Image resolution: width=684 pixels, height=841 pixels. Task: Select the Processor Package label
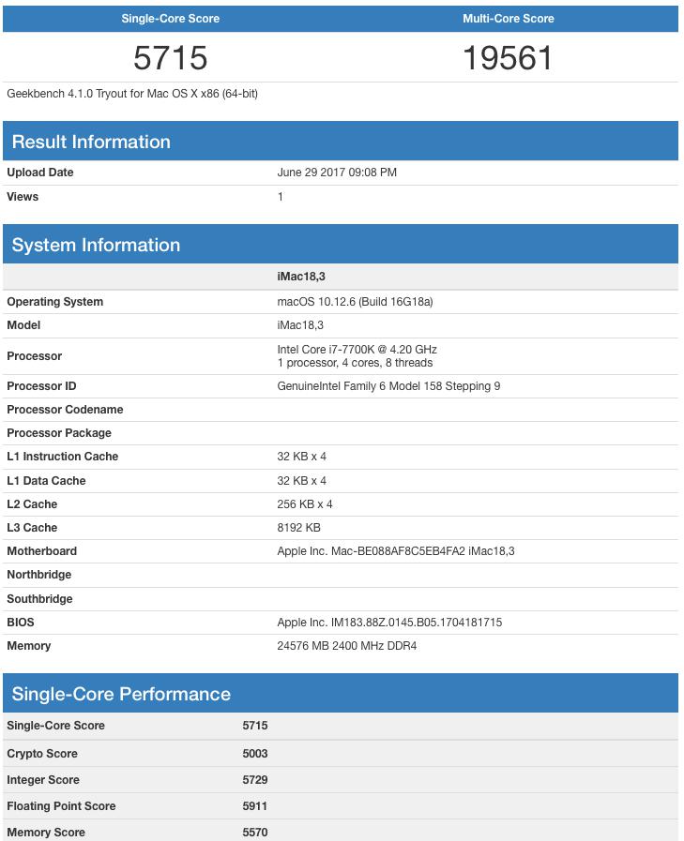pyautogui.click(x=59, y=433)
